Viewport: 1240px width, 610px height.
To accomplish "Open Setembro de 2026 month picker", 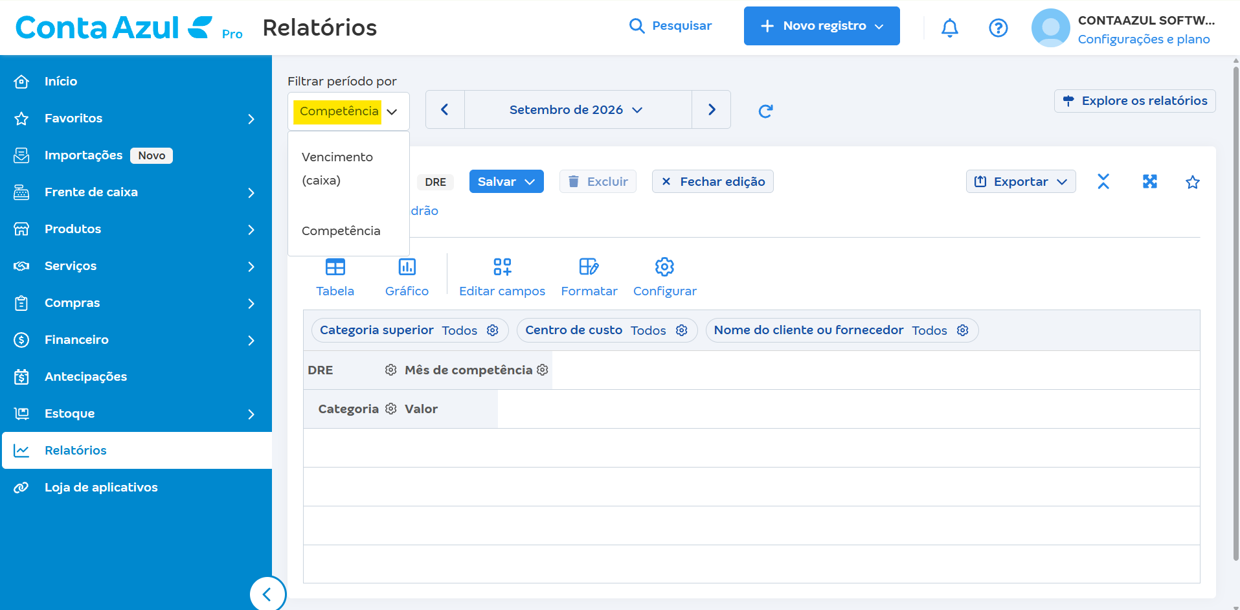I will point(577,109).
